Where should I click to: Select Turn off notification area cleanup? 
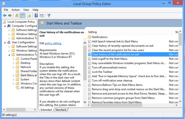pos(133,81)
